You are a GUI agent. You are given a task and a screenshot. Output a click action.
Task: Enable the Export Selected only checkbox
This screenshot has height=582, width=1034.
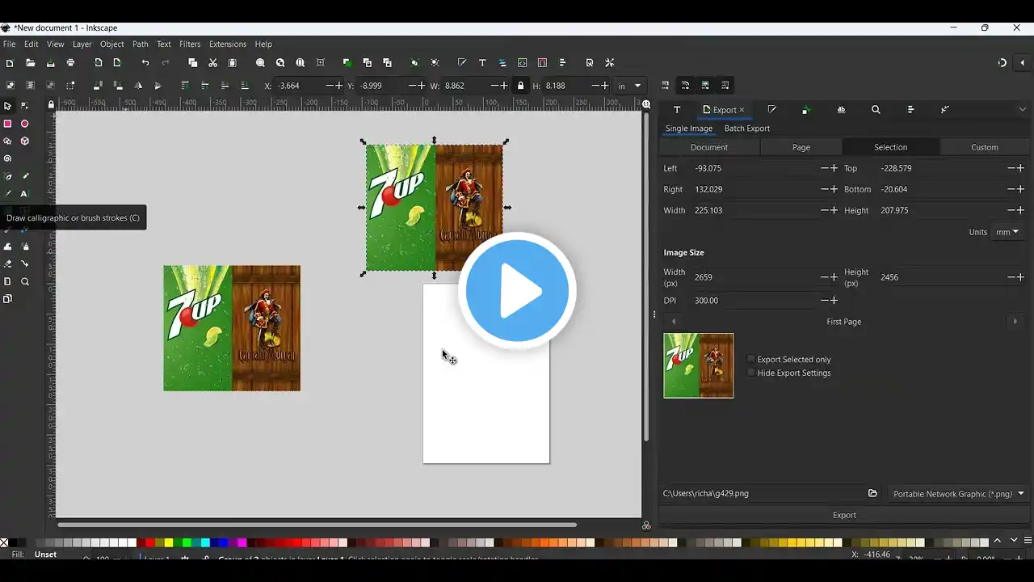pos(751,359)
